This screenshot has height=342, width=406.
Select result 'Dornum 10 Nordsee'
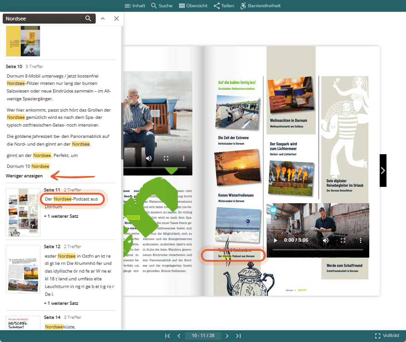(x=28, y=166)
